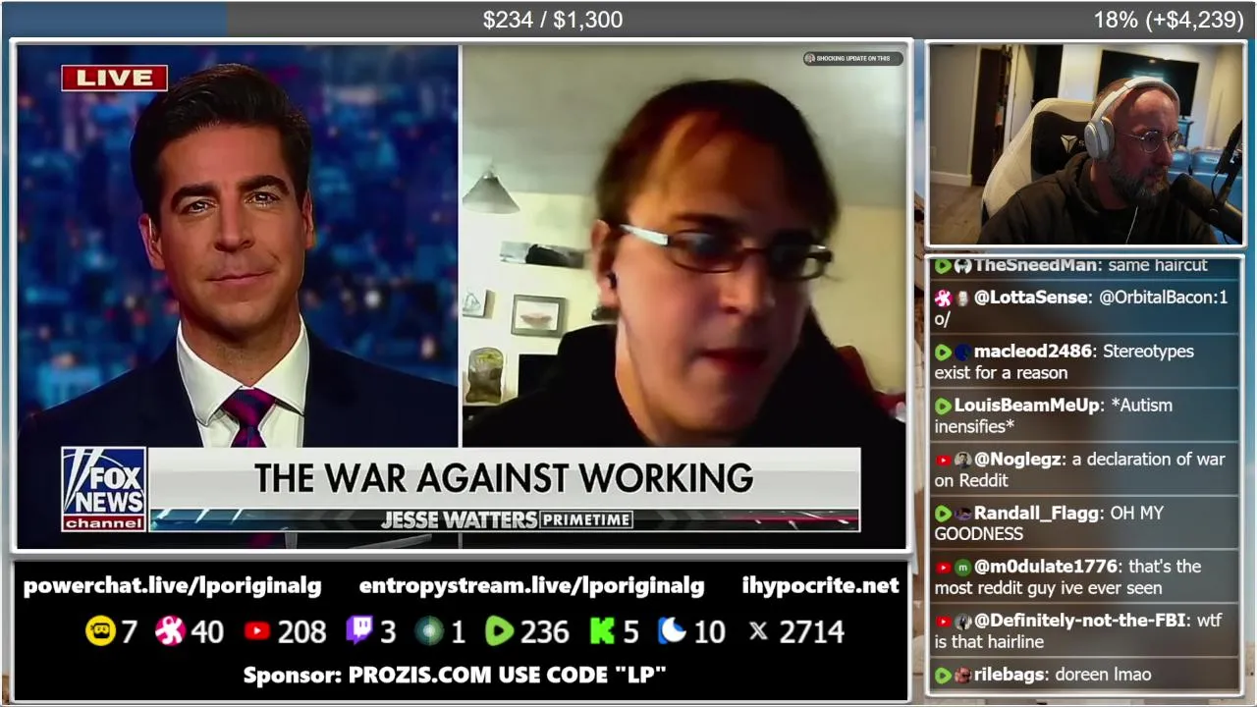The height and width of the screenshot is (707, 1257).
Task: Click username Randall_Flagg in chat
Action: tap(1037, 514)
